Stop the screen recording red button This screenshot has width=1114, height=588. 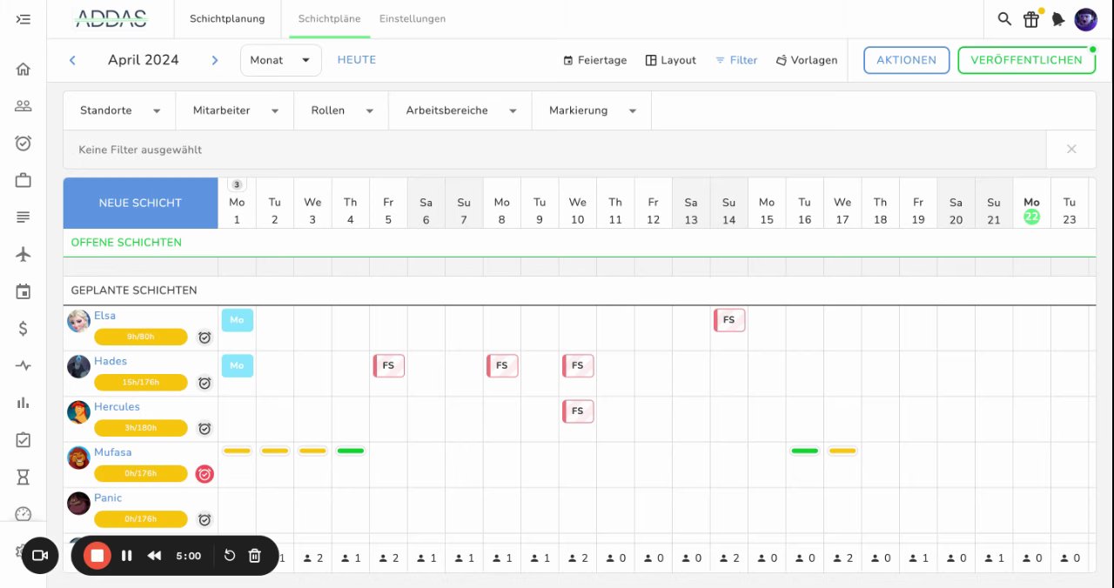coord(97,555)
